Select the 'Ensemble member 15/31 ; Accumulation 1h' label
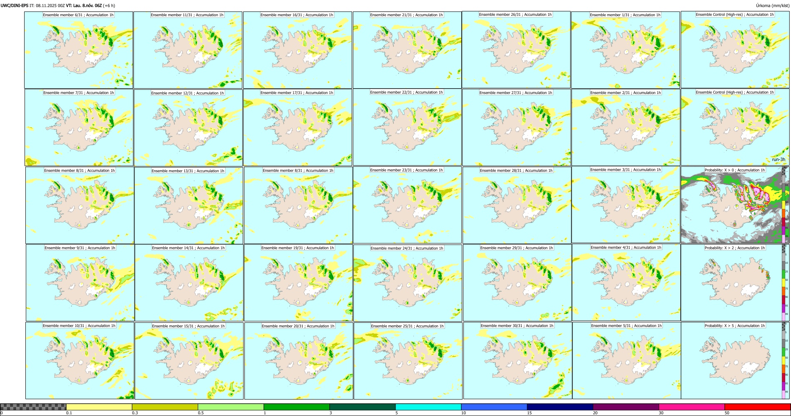 pos(188,326)
